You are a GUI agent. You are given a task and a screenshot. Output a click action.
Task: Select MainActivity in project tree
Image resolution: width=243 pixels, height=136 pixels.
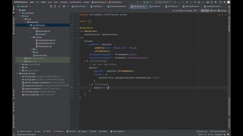point(41,56)
